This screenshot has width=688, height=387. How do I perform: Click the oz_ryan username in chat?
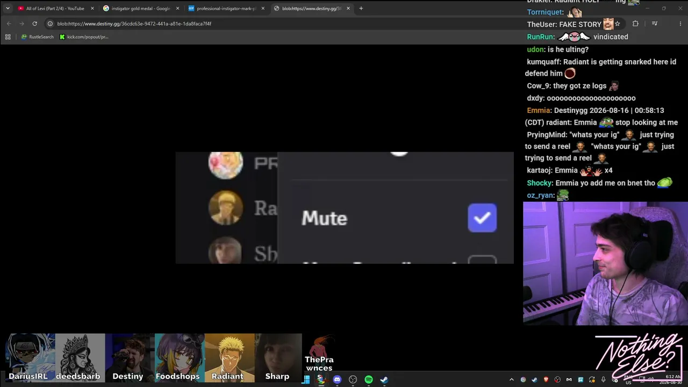pyautogui.click(x=540, y=195)
